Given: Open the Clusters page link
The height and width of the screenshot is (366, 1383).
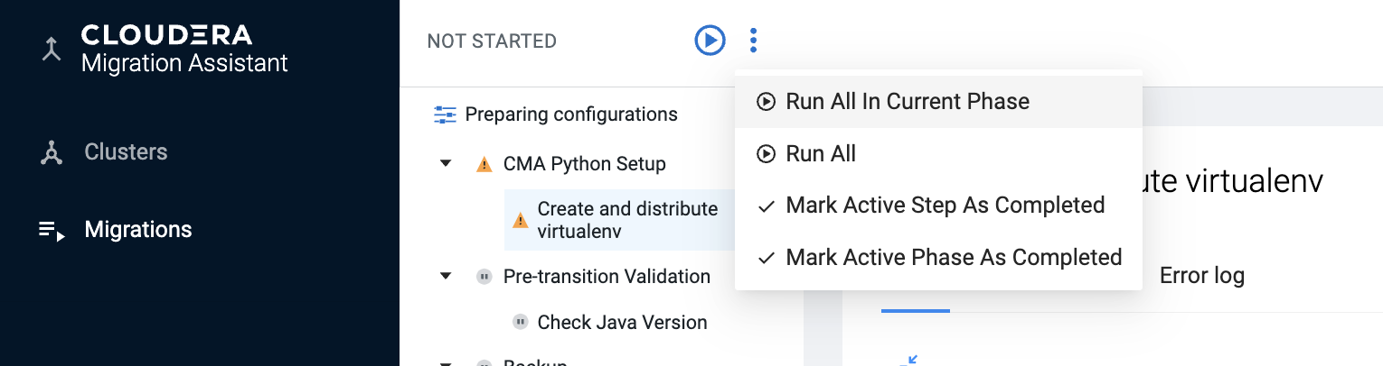Looking at the screenshot, I should 126,152.
